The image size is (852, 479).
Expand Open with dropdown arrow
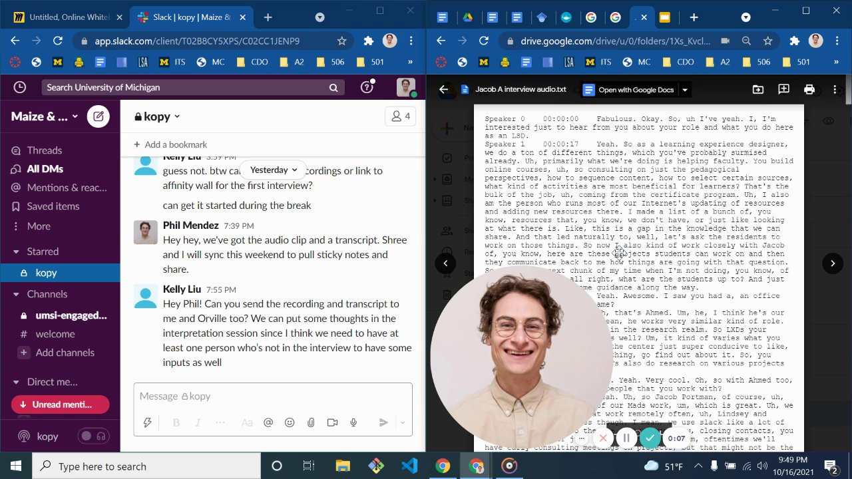click(x=684, y=90)
